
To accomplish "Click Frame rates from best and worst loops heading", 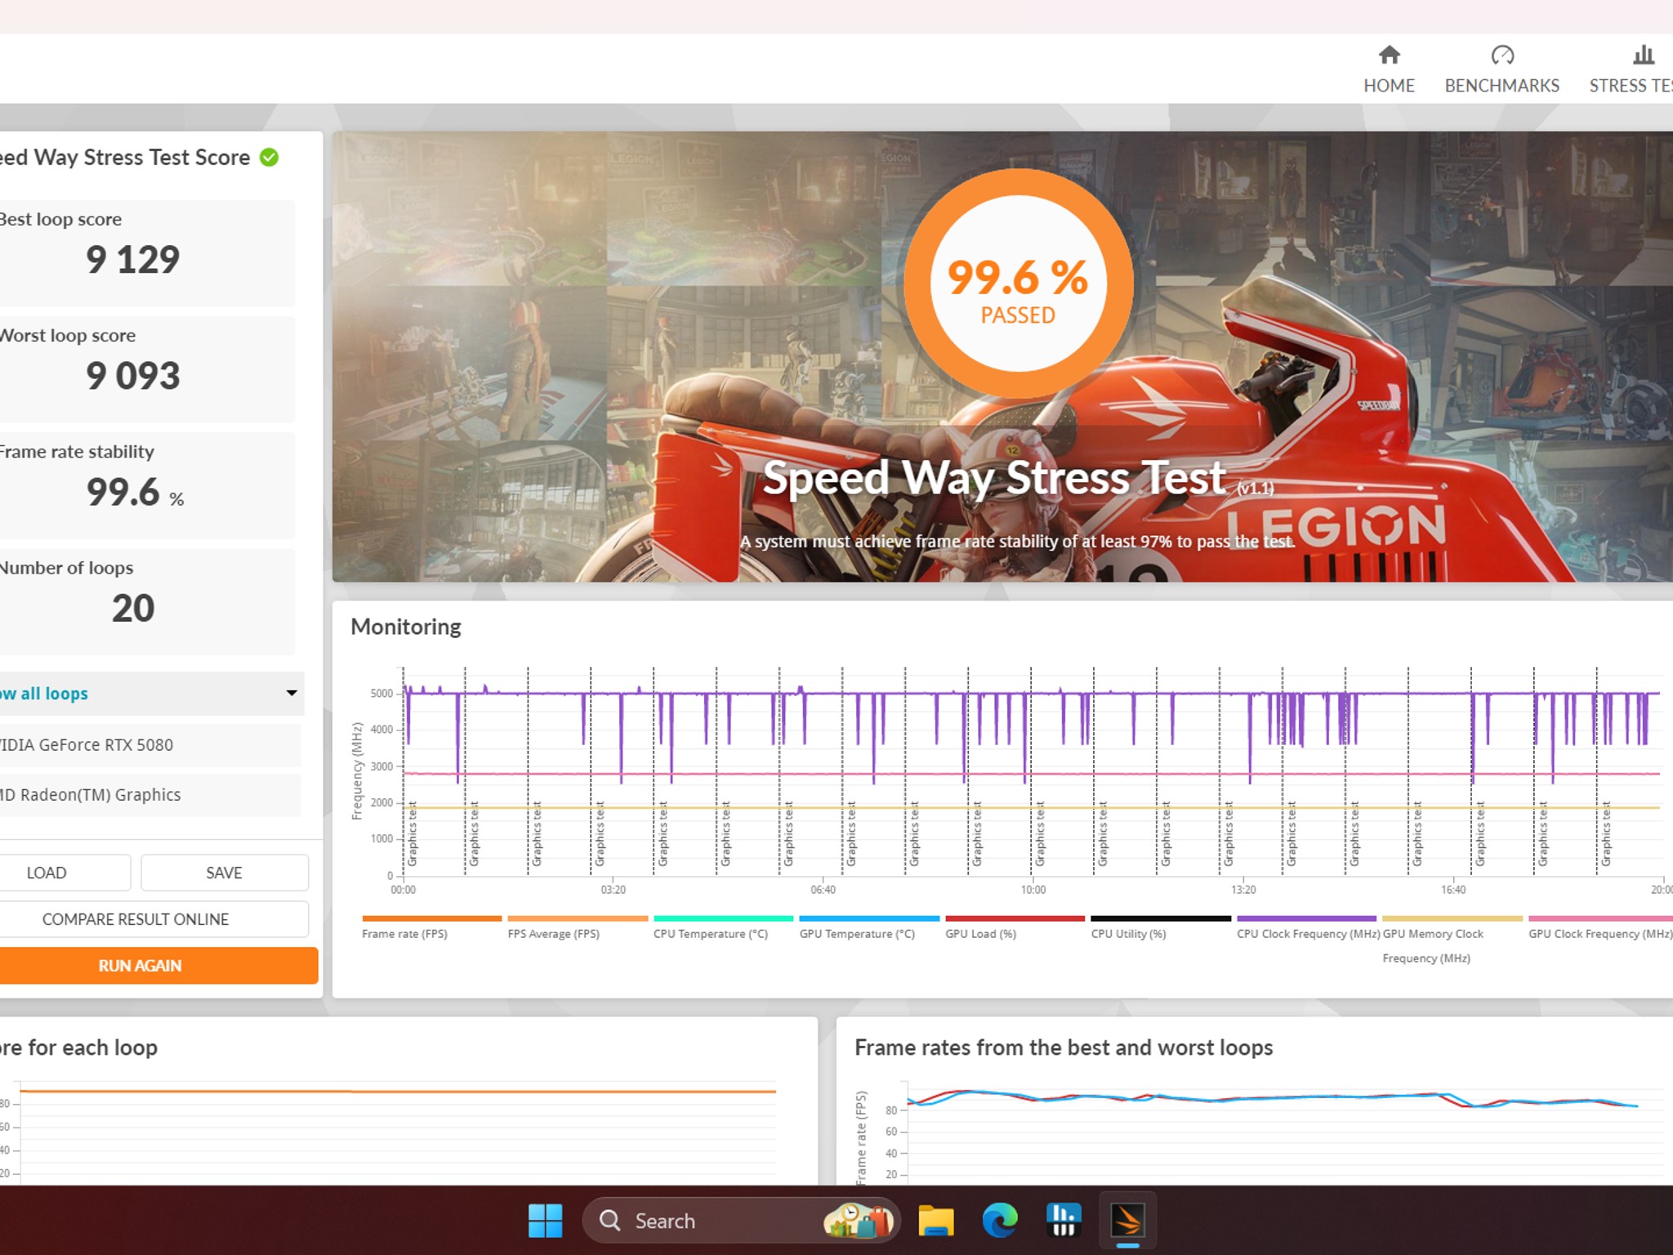I will click(1064, 1047).
